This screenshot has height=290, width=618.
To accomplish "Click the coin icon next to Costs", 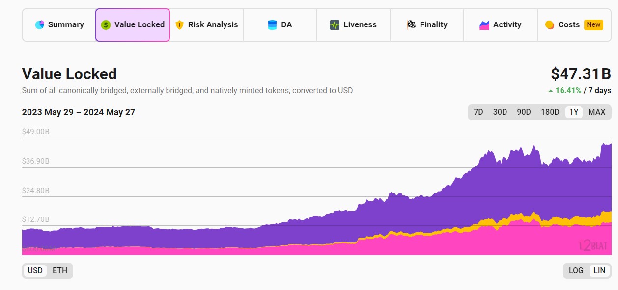I will pyautogui.click(x=550, y=24).
